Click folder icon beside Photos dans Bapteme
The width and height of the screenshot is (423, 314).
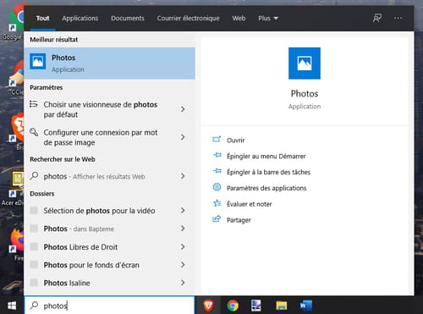(34, 228)
